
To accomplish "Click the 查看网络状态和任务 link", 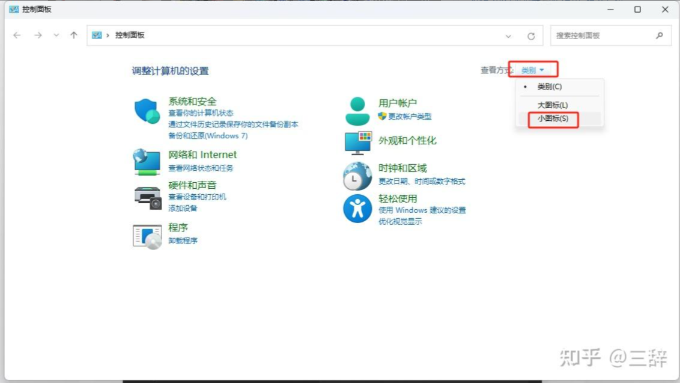I will click(x=201, y=168).
